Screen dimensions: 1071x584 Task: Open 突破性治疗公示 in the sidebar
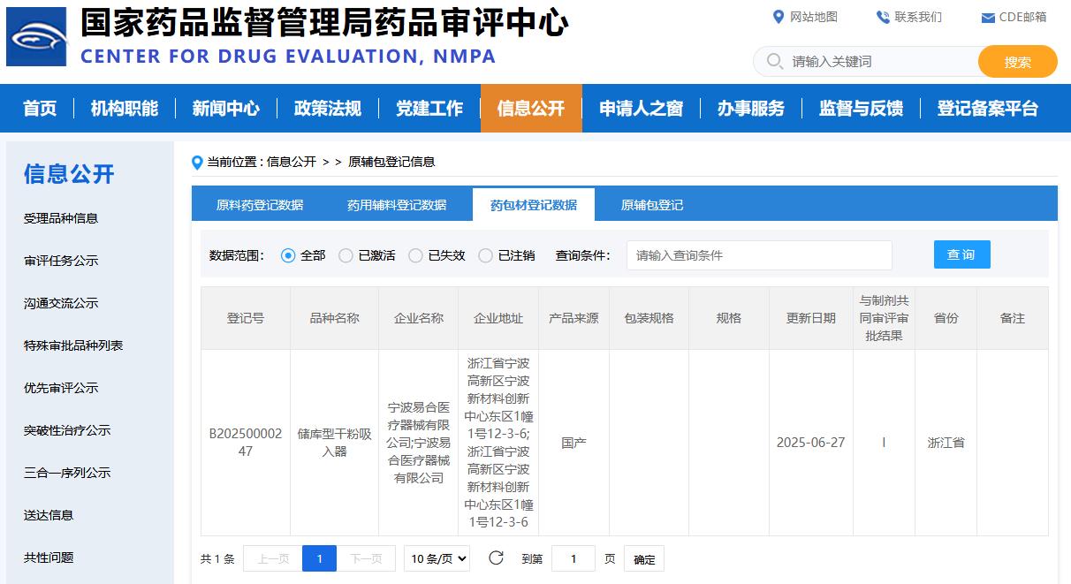pyautogui.click(x=67, y=430)
